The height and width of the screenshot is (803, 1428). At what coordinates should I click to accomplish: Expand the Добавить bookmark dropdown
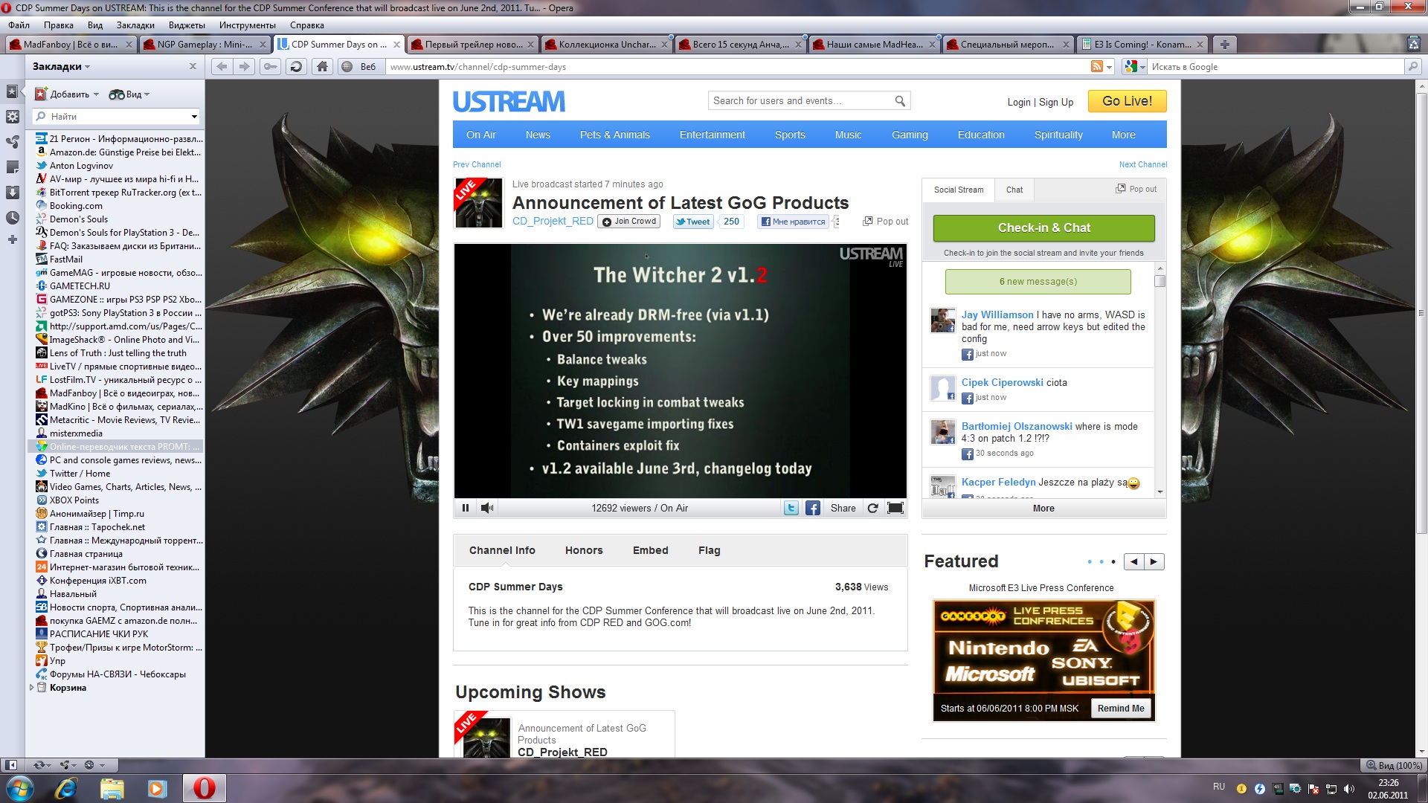[x=96, y=94]
